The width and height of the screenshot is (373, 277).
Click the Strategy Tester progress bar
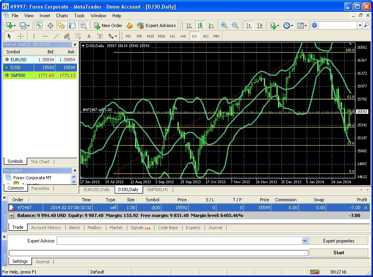click(x=159, y=253)
